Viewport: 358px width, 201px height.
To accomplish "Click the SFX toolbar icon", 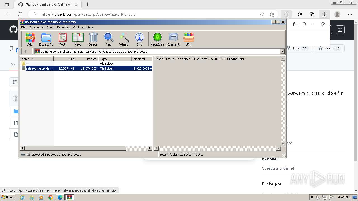I will [189, 39].
